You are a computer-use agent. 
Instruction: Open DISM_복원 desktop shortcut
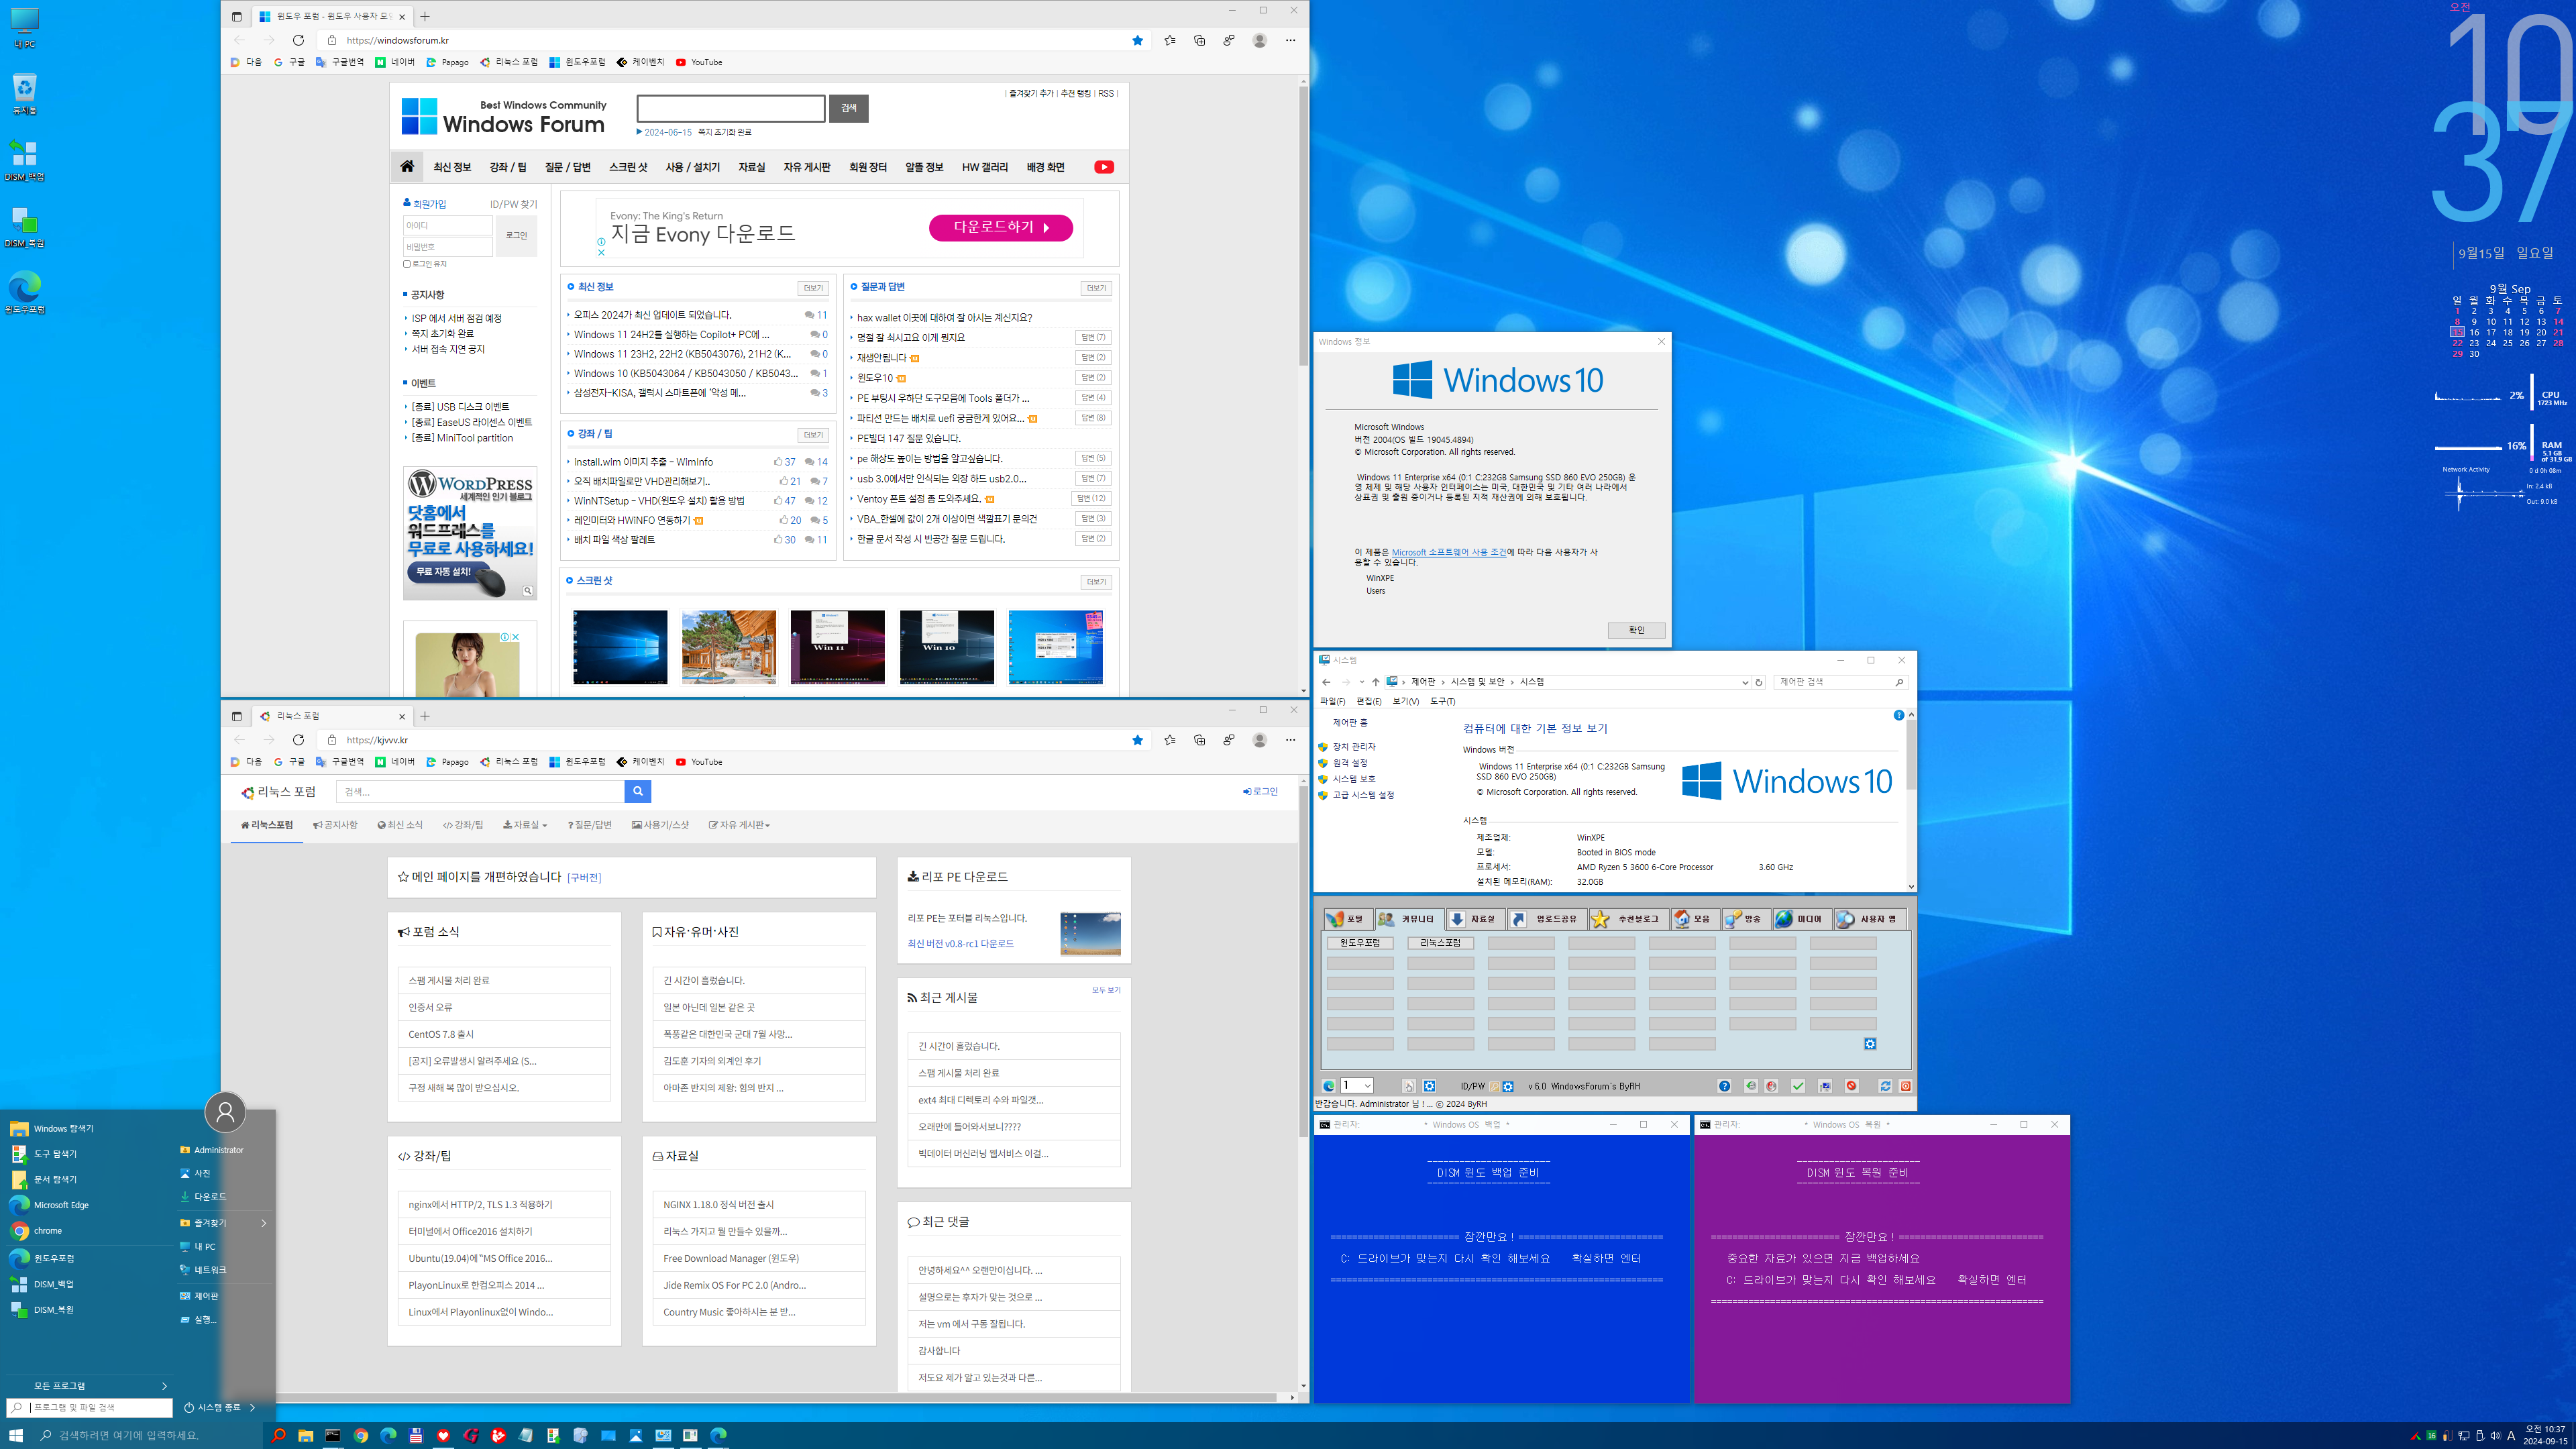(25, 227)
